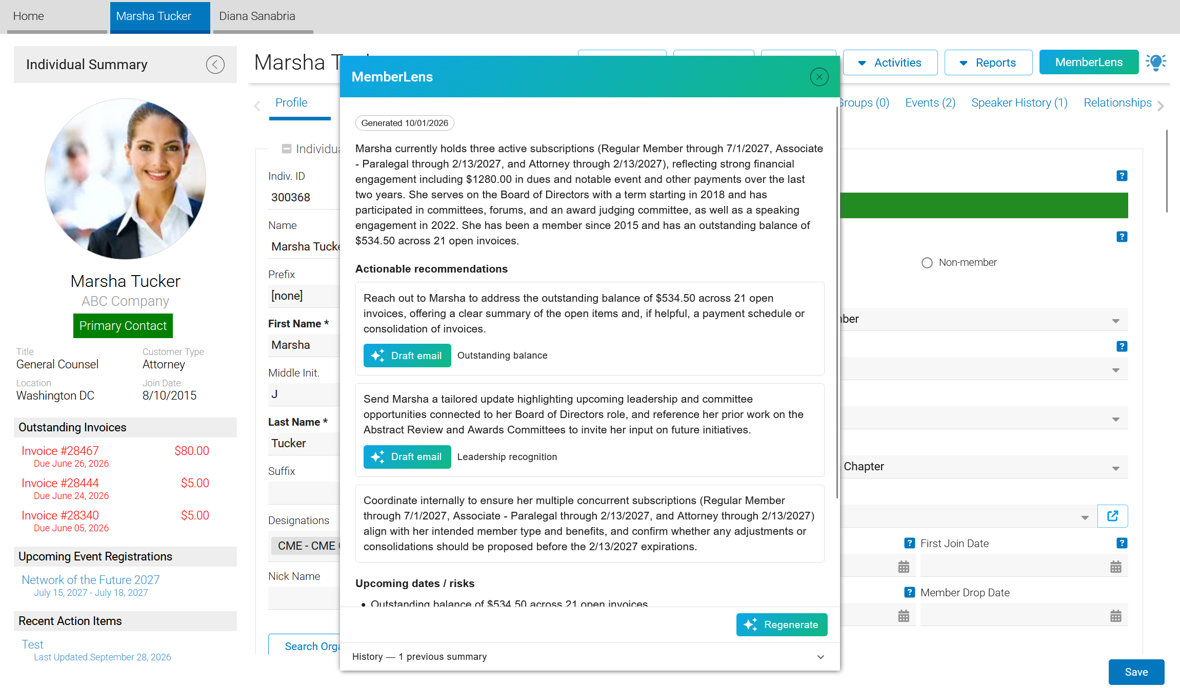Image resolution: width=1180 pixels, height=688 pixels.
Task: Open the Test action item
Action: pos(32,644)
